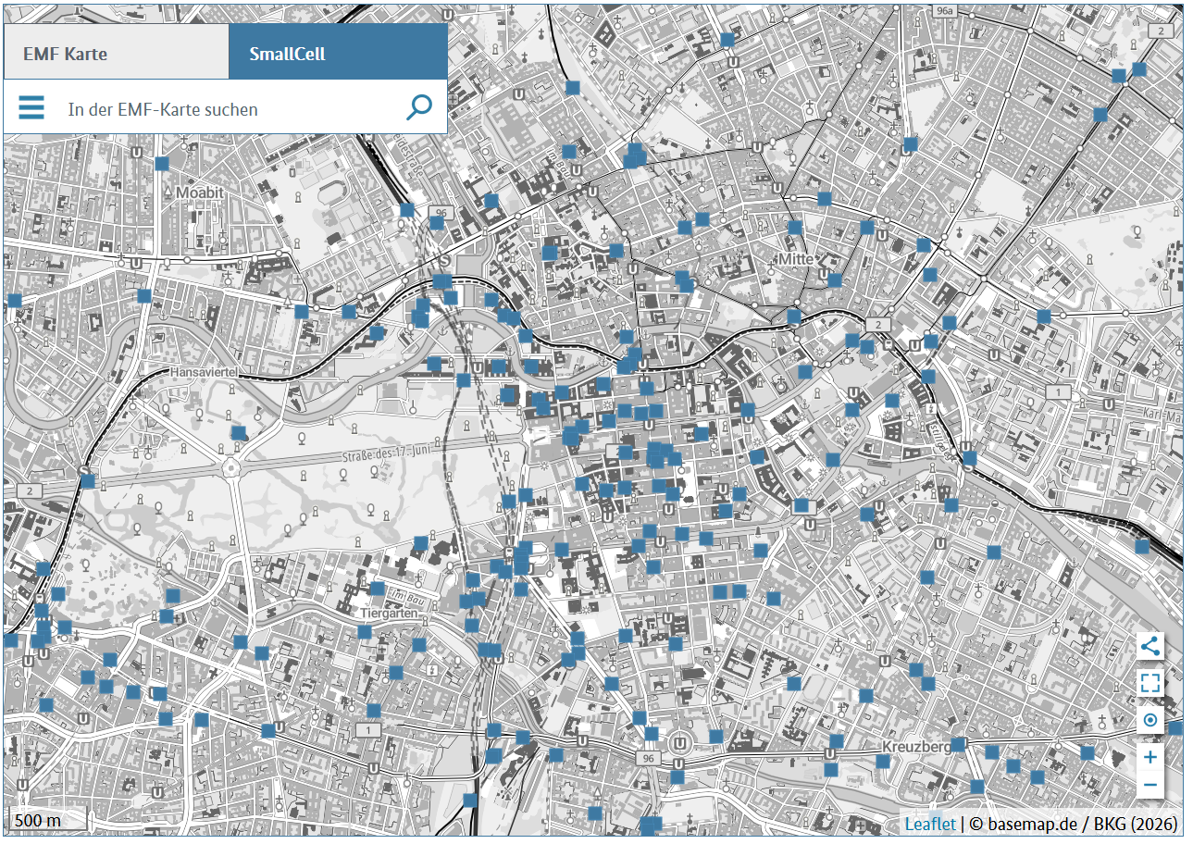Switch to the EMF Karte tab

click(116, 53)
